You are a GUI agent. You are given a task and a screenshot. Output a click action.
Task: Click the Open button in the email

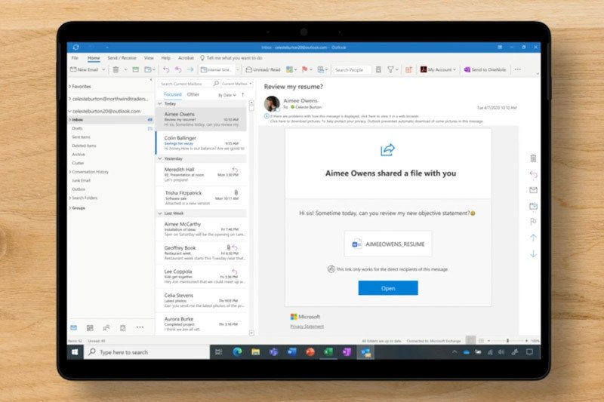click(x=388, y=288)
